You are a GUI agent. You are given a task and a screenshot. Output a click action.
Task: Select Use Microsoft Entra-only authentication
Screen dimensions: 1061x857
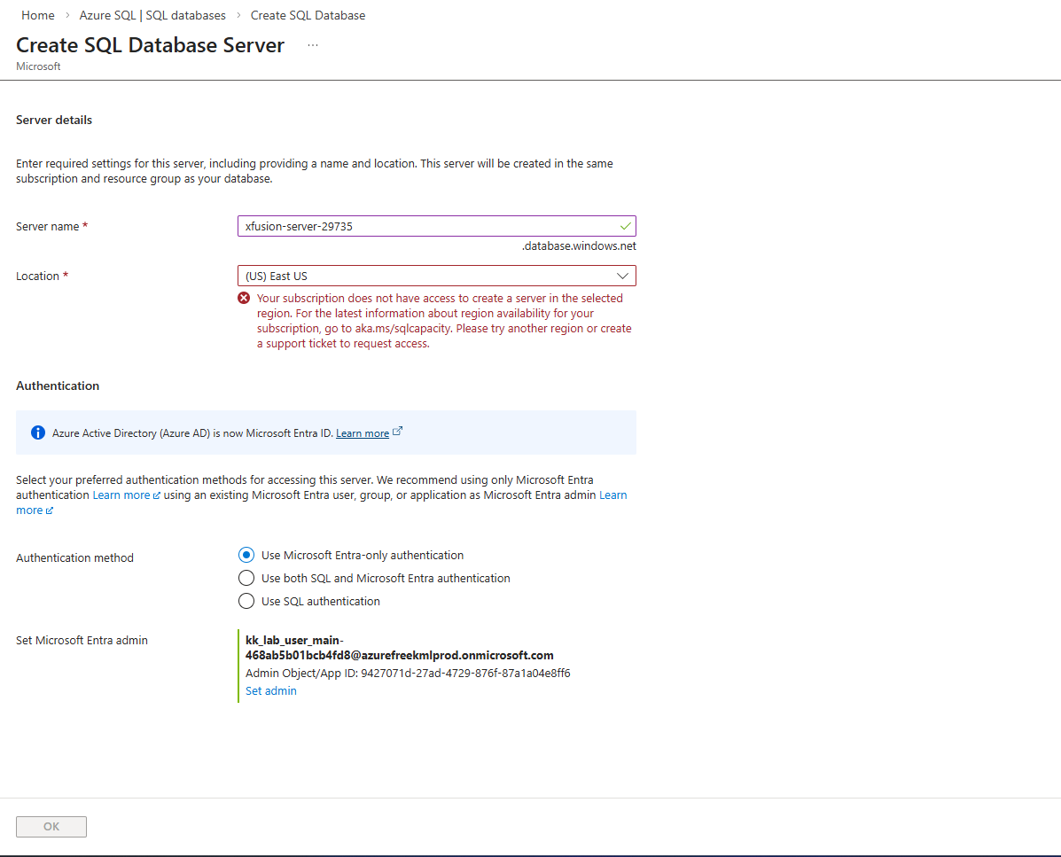pyautogui.click(x=246, y=556)
